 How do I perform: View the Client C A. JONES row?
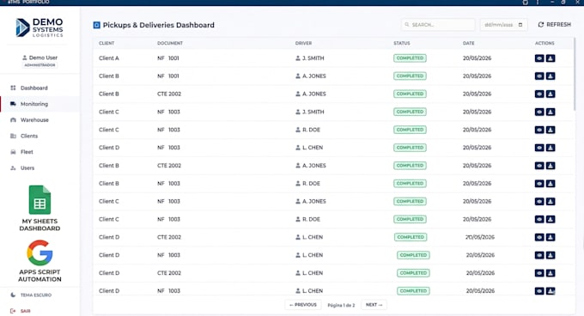pos(539,201)
